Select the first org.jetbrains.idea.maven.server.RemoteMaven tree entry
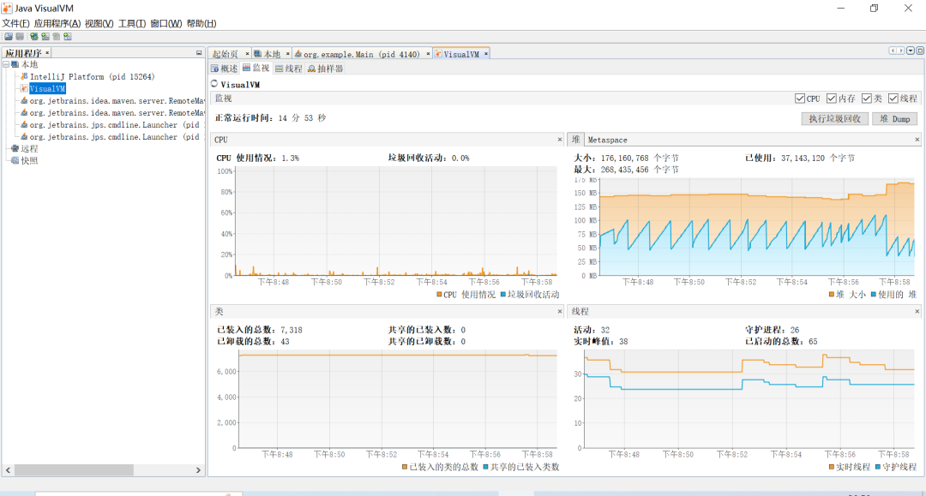926x496 pixels. (x=117, y=101)
